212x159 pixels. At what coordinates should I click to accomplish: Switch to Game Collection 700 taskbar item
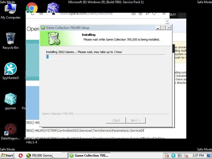[x=89, y=156]
